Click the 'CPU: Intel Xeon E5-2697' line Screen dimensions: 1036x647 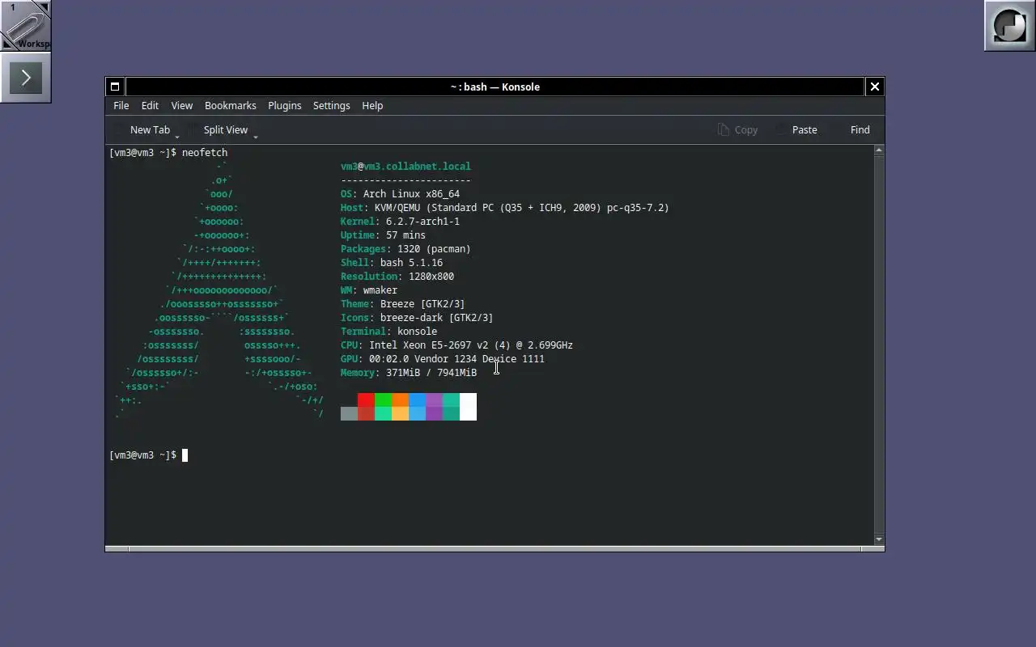point(456,345)
